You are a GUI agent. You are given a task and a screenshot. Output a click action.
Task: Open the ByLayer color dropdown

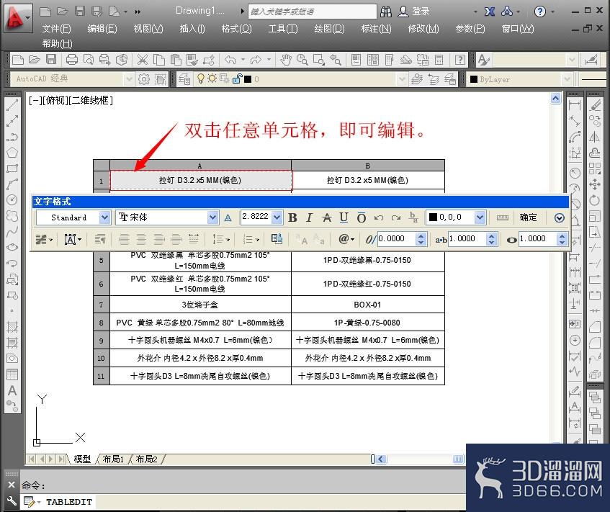pos(567,79)
